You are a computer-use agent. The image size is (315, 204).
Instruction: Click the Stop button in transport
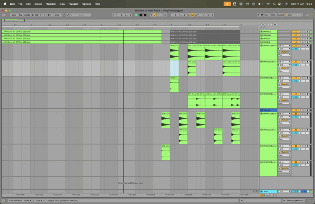(141, 15)
